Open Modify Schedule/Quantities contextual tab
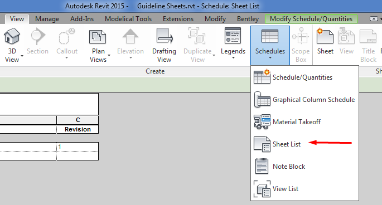382x205 pixels. (311, 19)
